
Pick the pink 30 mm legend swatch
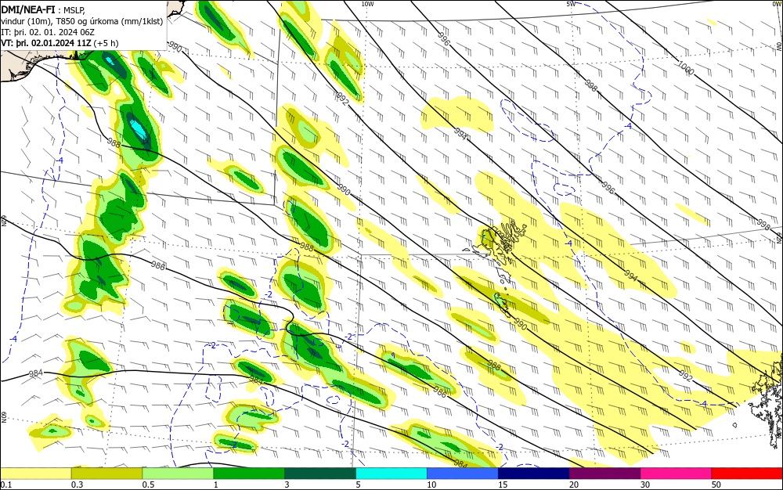tap(677, 474)
